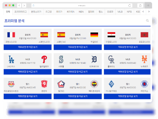158x119 pixels.
Task: Show previous league tabs using left chevron
Action: click(143, 12)
